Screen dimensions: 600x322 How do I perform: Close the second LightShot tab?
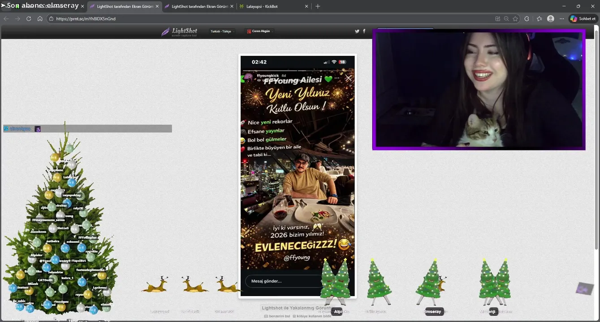click(232, 6)
